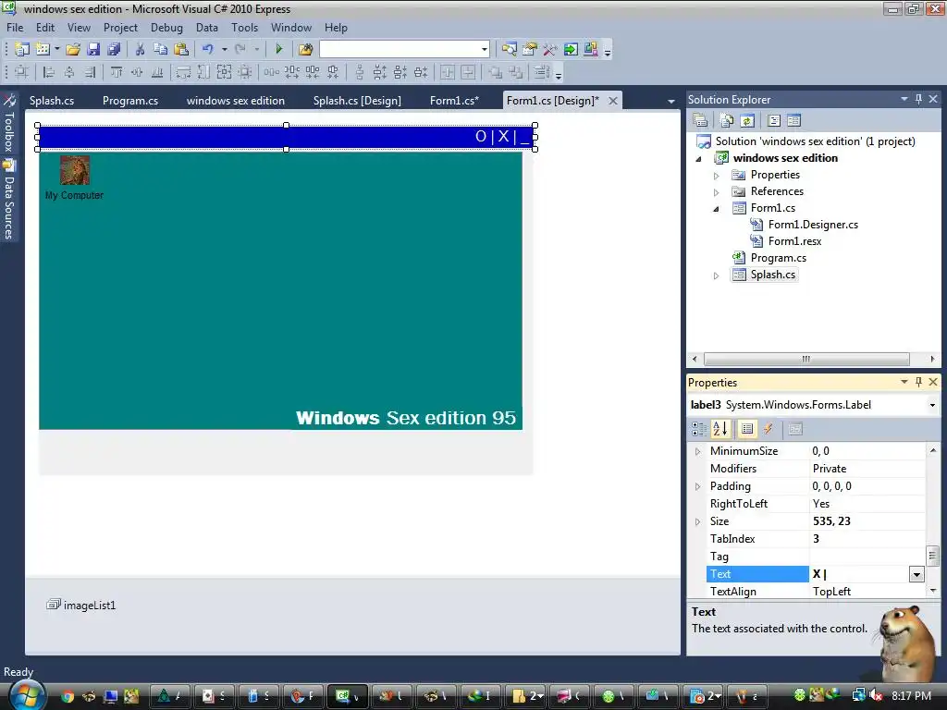This screenshot has width=947, height=710.
Task: Open the Project menu
Action: (120, 28)
